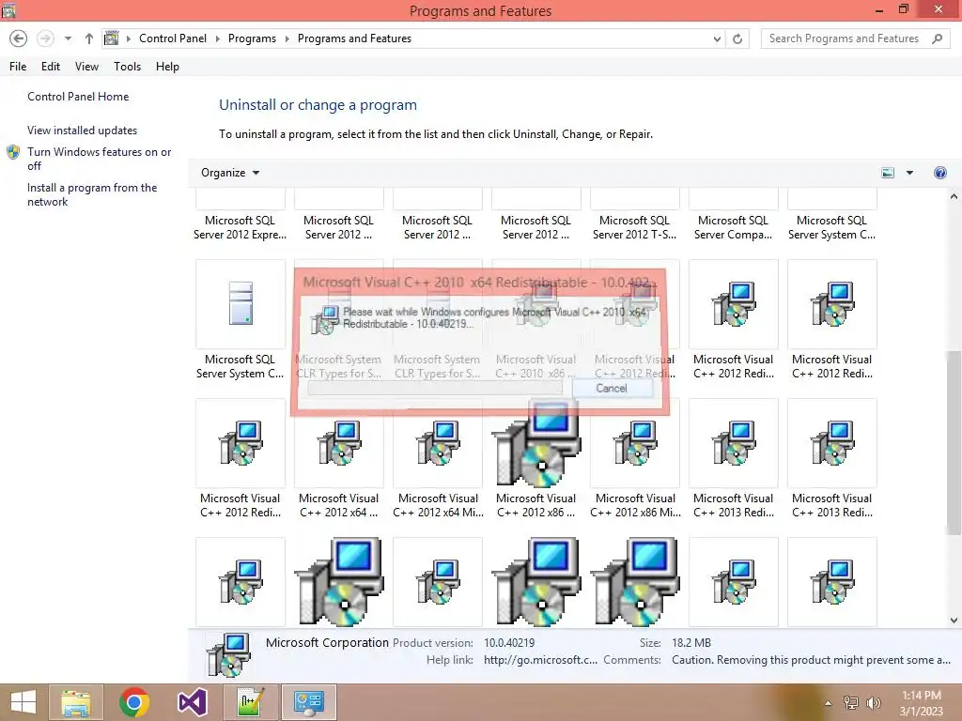Go to Control Panel Home
This screenshot has width=962, height=721.
(78, 97)
